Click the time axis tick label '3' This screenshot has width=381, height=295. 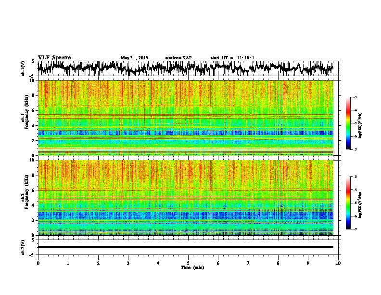coord(128,263)
